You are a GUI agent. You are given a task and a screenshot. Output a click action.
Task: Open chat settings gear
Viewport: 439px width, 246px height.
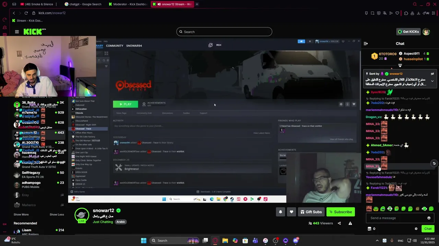[x=416, y=229]
